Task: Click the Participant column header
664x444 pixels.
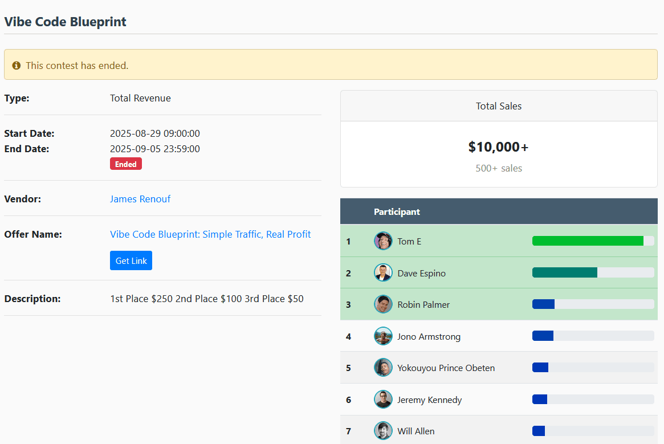Action: click(397, 212)
